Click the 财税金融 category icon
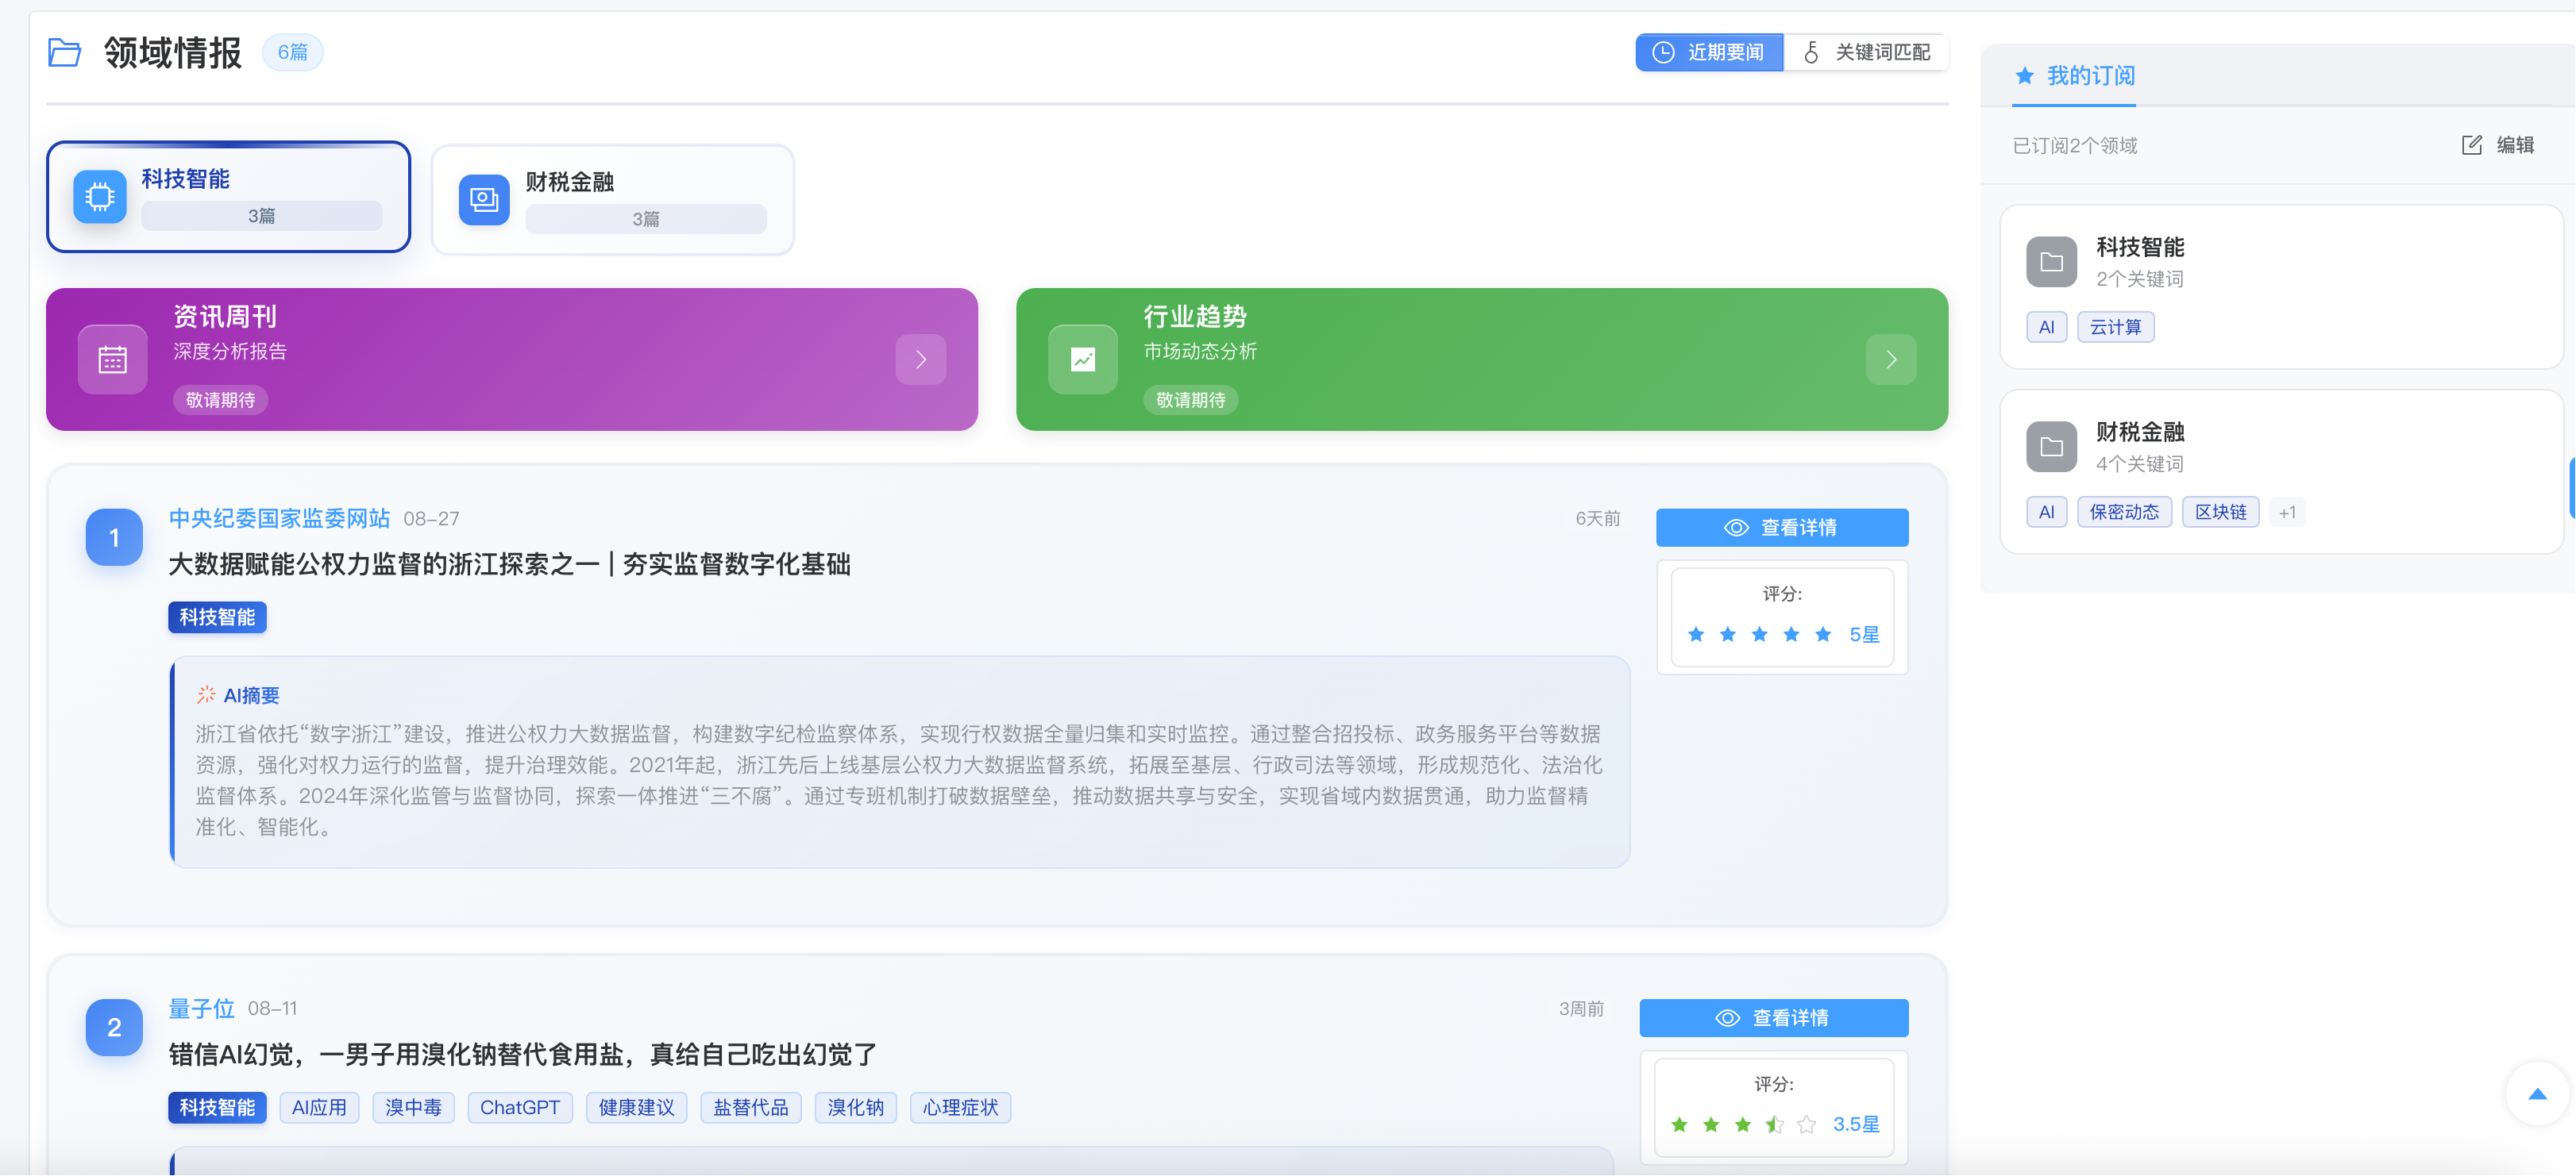Image resolution: width=2576 pixels, height=1176 pixels. coord(484,200)
